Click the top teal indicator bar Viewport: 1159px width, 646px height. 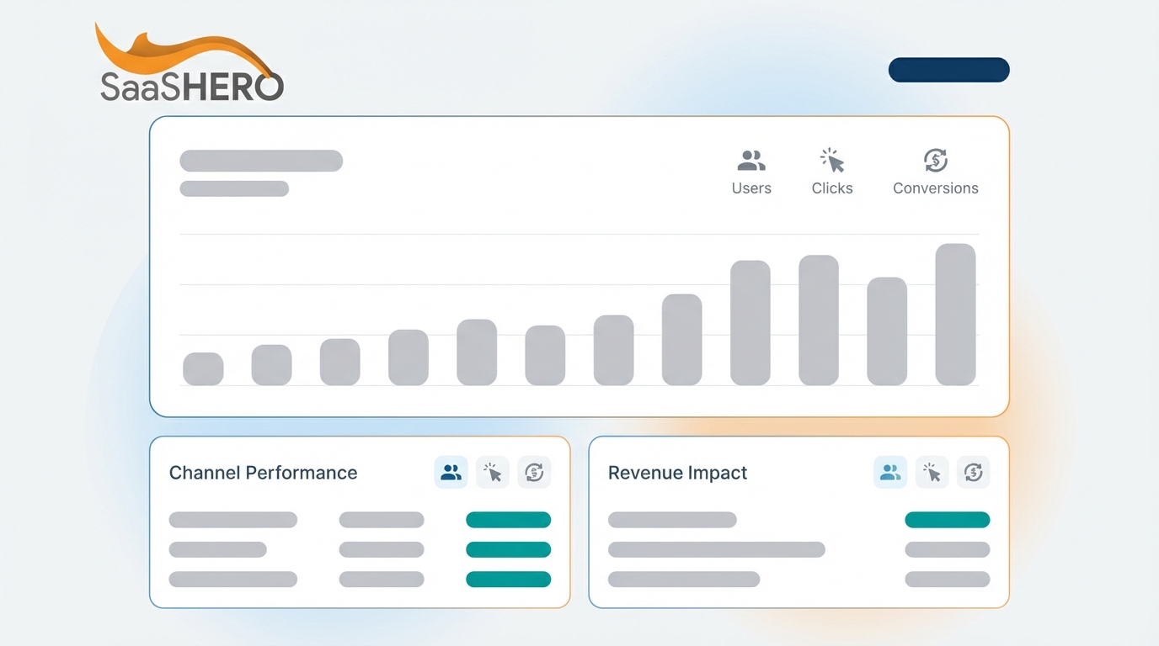coord(509,520)
